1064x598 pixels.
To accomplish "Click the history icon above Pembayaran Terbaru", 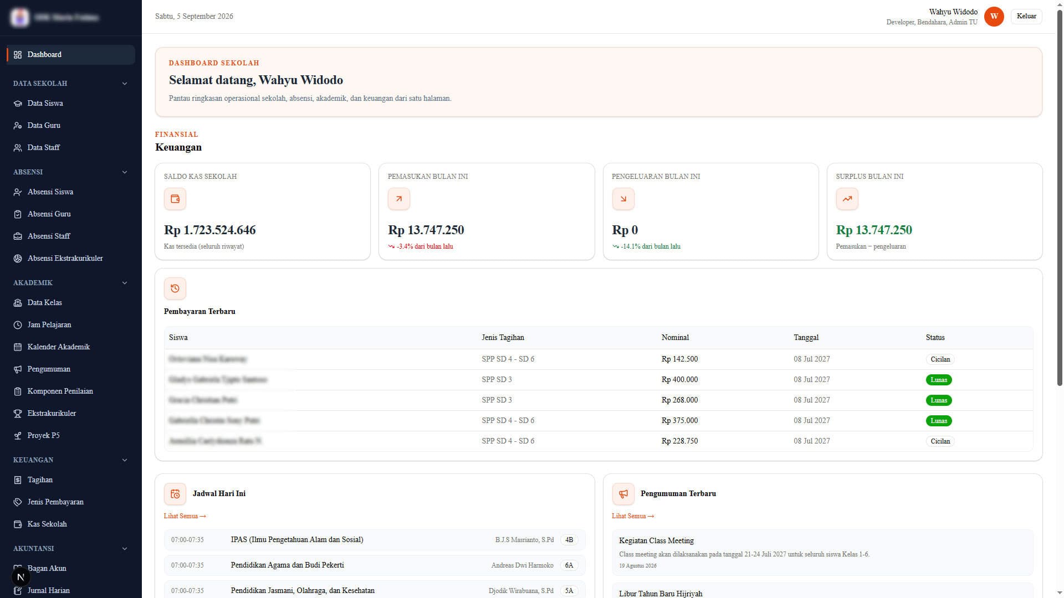I will (175, 288).
